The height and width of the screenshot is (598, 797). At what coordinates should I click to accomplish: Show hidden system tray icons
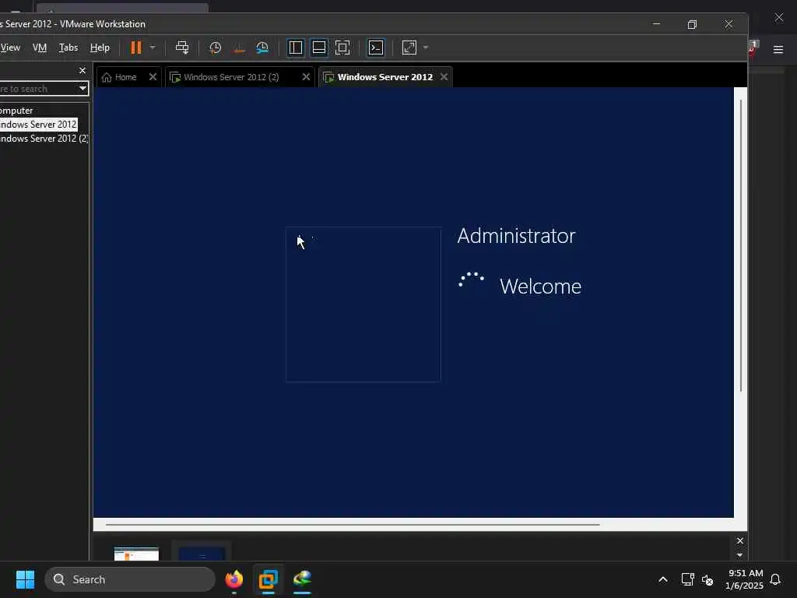[x=663, y=579]
